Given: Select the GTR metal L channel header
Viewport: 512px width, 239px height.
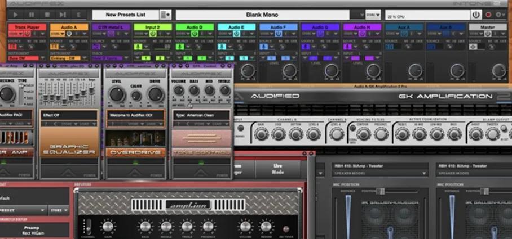Looking at the screenshot, I should coord(111,28).
